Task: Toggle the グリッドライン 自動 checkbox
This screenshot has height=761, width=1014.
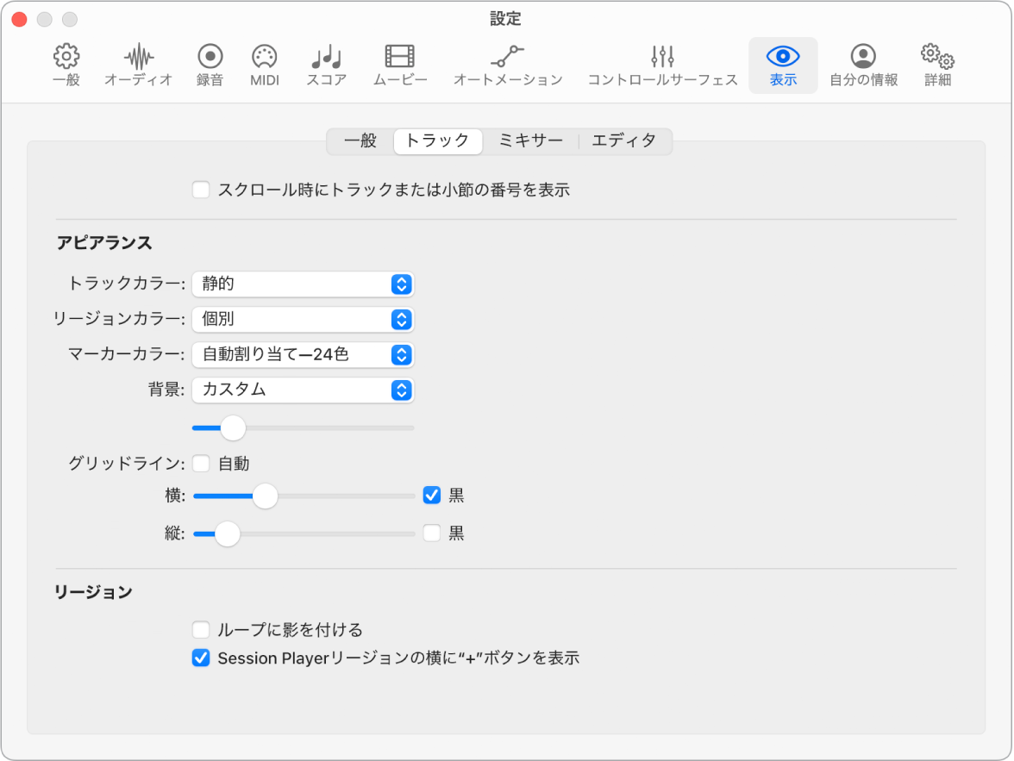Action: 201,464
